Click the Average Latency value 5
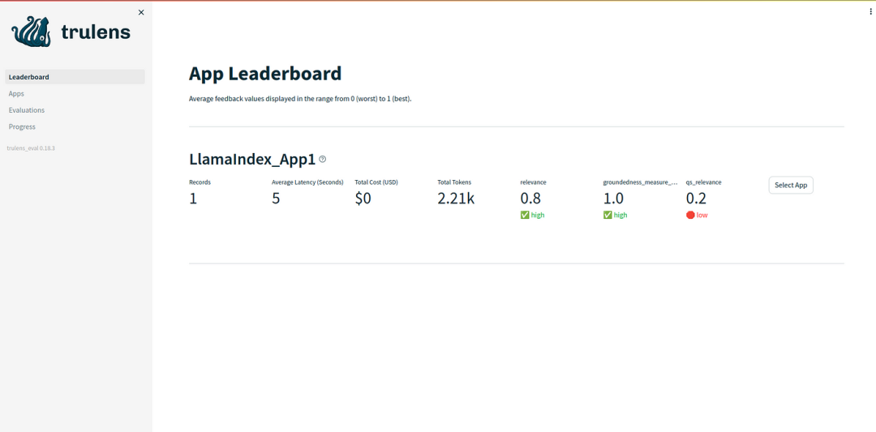Viewport: 876px width, 432px height. click(276, 198)
